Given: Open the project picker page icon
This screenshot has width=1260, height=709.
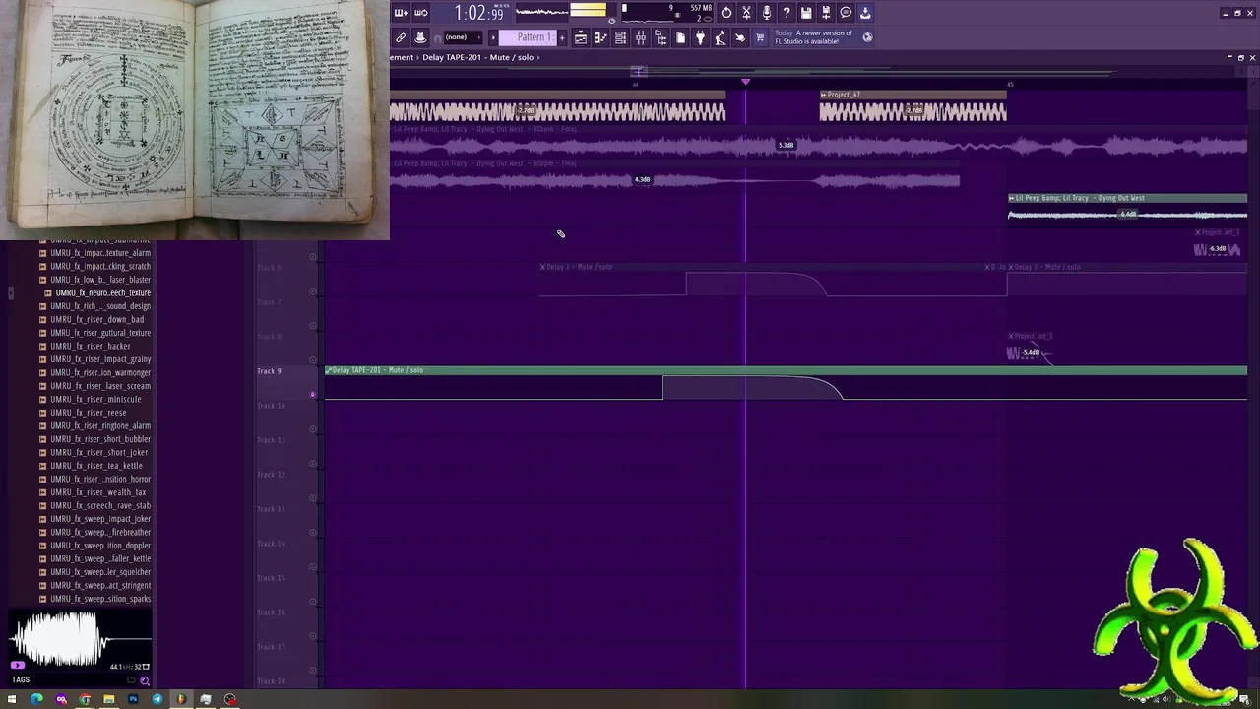Looking at the screenshot, I should coord(680,37).
